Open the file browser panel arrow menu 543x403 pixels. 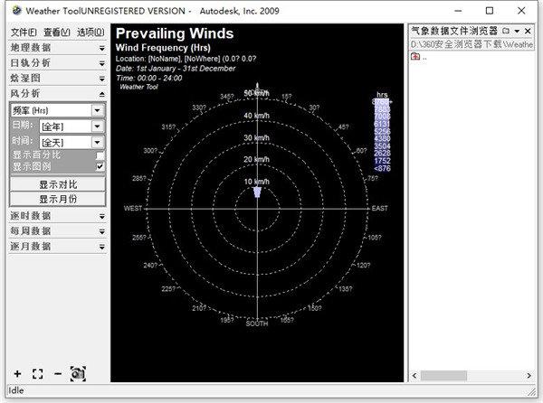pos(517,31)
